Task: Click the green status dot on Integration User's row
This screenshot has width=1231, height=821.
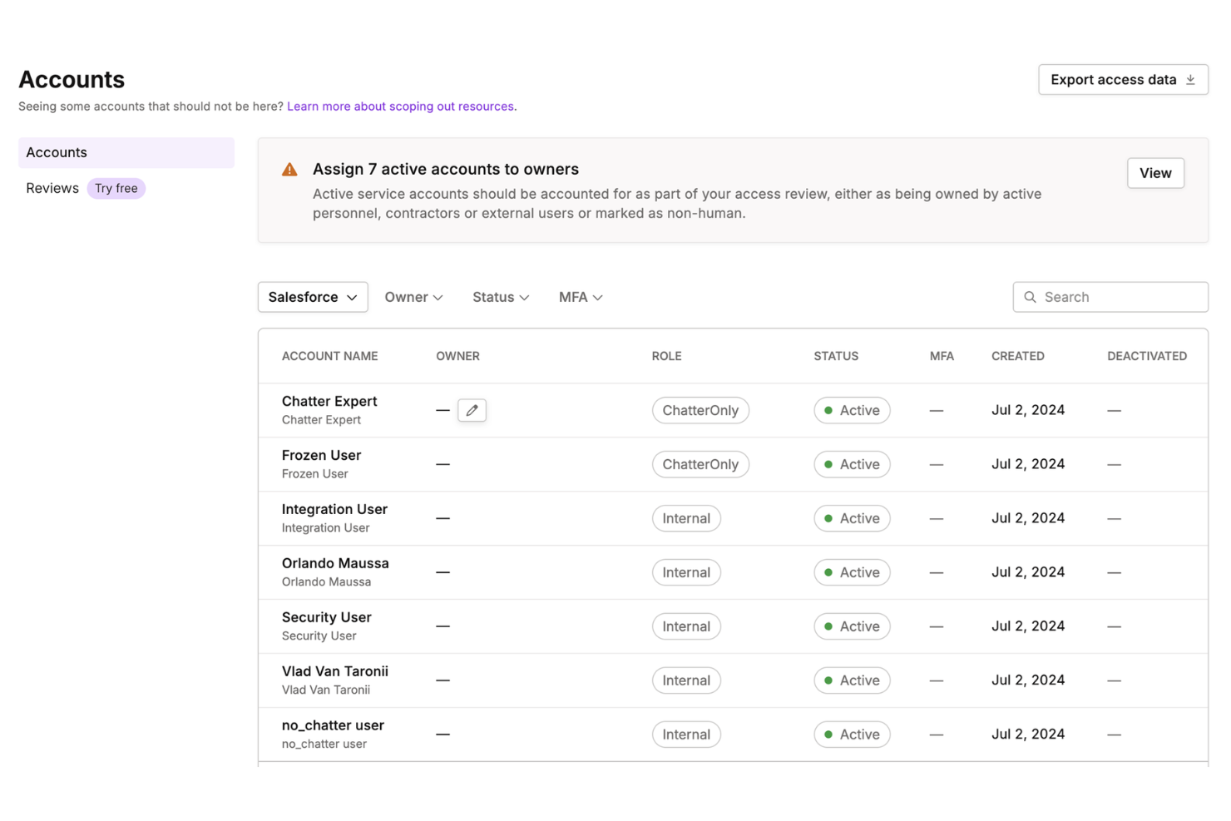Action: coord(828,518)
